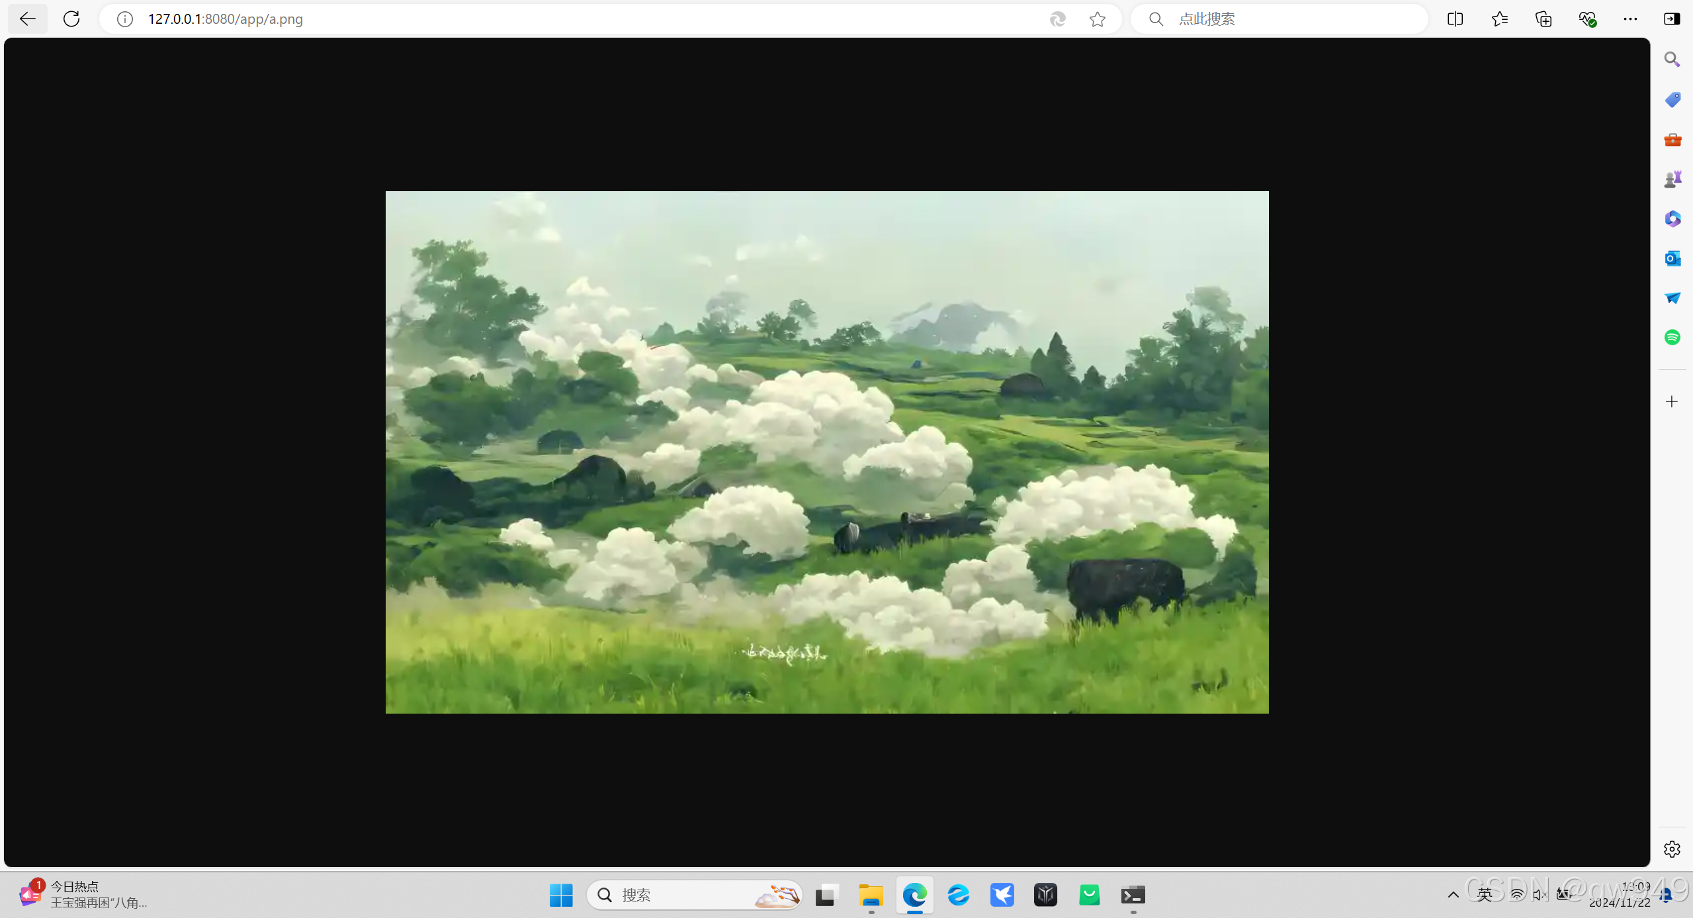Open Shopping tag in sidebar
Image resolution: width=1693 pixels, height=918 pixels.
[x=1672, y=99]
